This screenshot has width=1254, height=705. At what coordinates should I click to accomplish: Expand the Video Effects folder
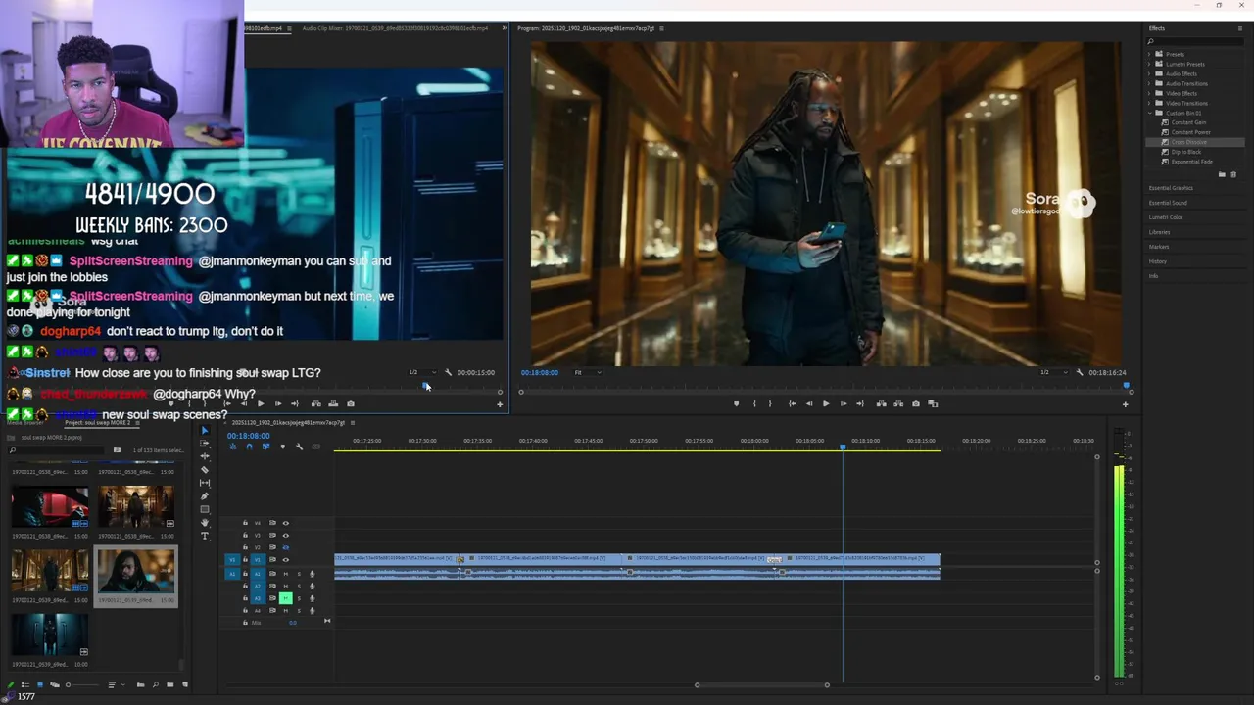pos(1151,93)
